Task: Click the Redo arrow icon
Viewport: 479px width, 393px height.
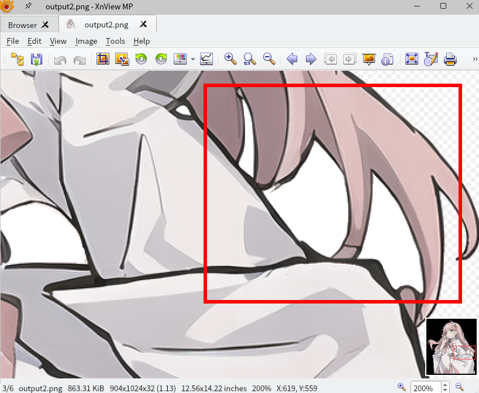Action: click(x=80, y=60)
